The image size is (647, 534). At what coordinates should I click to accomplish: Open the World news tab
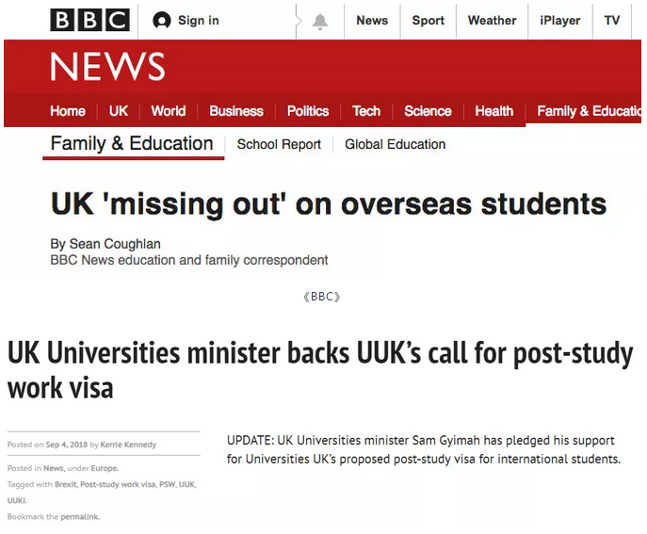pos(169,111)
